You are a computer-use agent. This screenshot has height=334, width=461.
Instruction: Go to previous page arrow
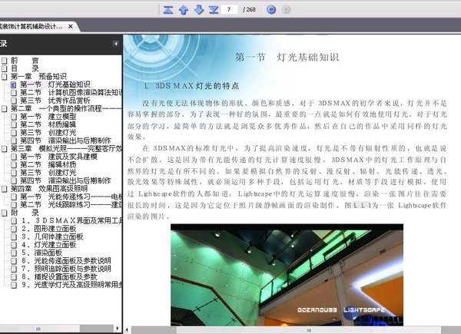coord(184,10)
